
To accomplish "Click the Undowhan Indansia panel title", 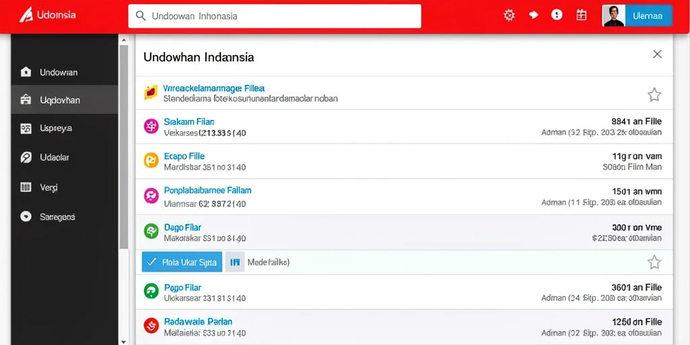I will [x=199, y=57].
